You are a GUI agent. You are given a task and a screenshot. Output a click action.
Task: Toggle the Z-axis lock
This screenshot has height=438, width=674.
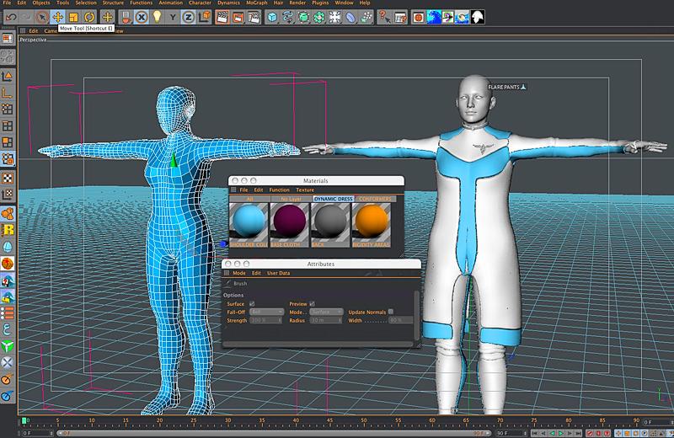point(188,17)
